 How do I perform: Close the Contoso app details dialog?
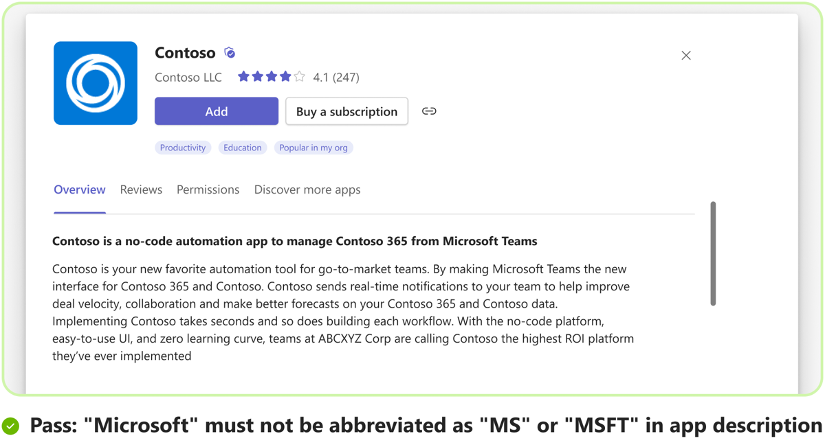[686, 56]
